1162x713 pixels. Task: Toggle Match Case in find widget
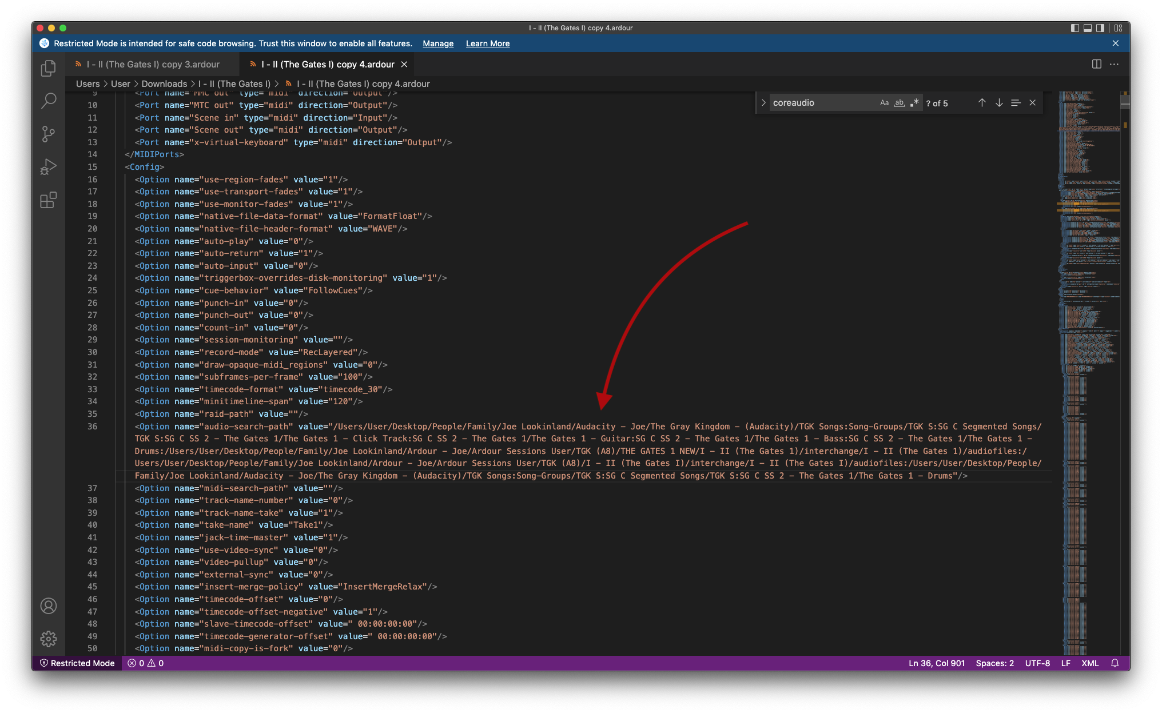(884, 103)
